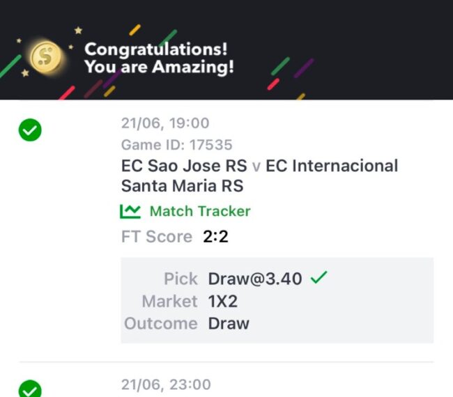Click the Outcome Draw value
Image resolution: width=453 pixels, height=397 pixels.
[x=229, y=324]
